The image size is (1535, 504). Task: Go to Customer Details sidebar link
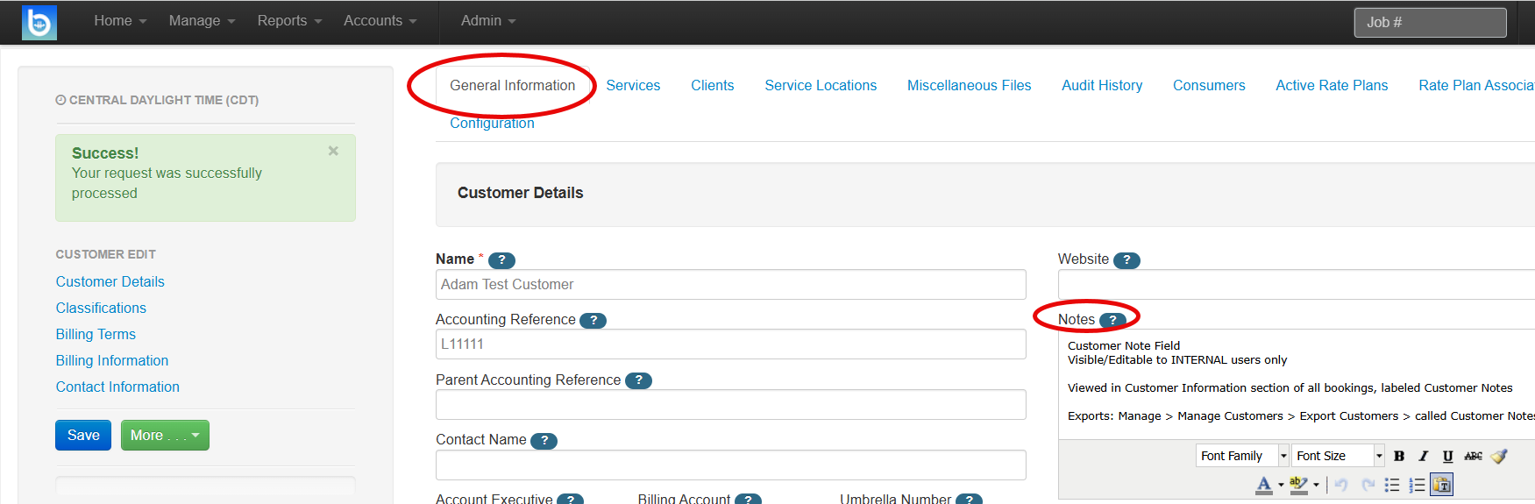tap(110, 282)
